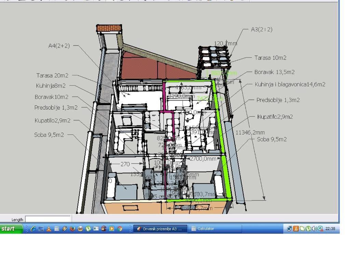Click the system clock showing 22:38
The width and height of the screenshot is (350, 262).
(330, 229)
